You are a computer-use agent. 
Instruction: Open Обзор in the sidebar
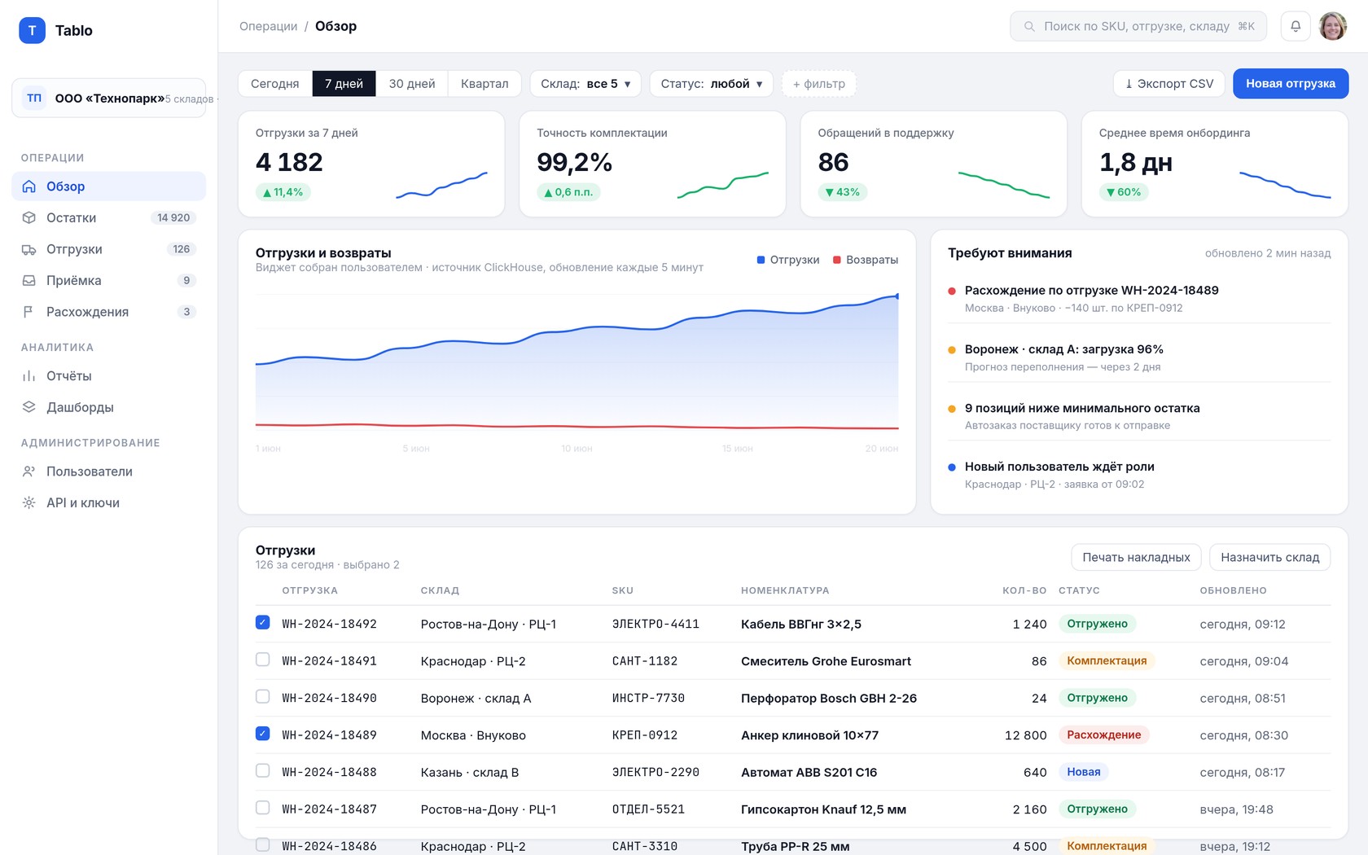[x=109, y=186]
